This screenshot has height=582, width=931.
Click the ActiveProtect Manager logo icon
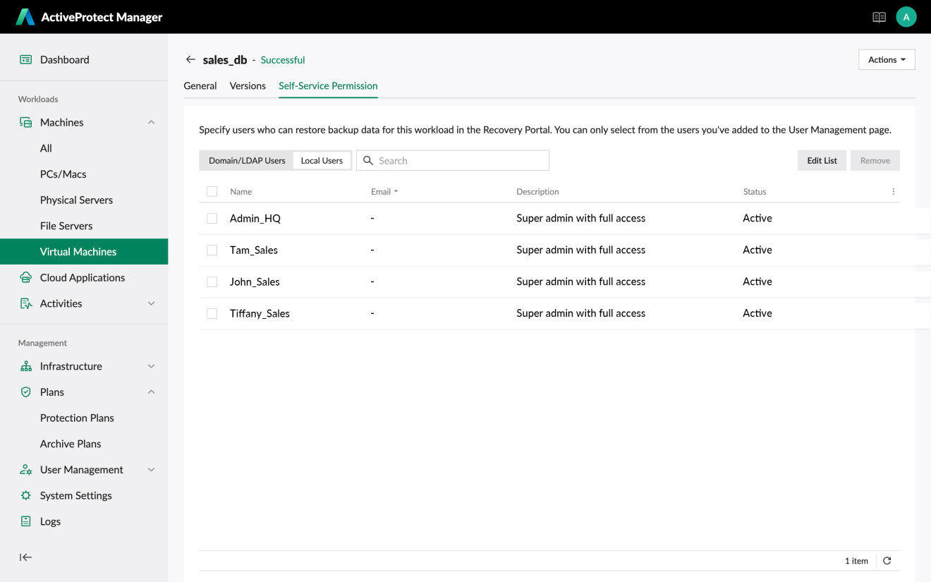[25, 17]
